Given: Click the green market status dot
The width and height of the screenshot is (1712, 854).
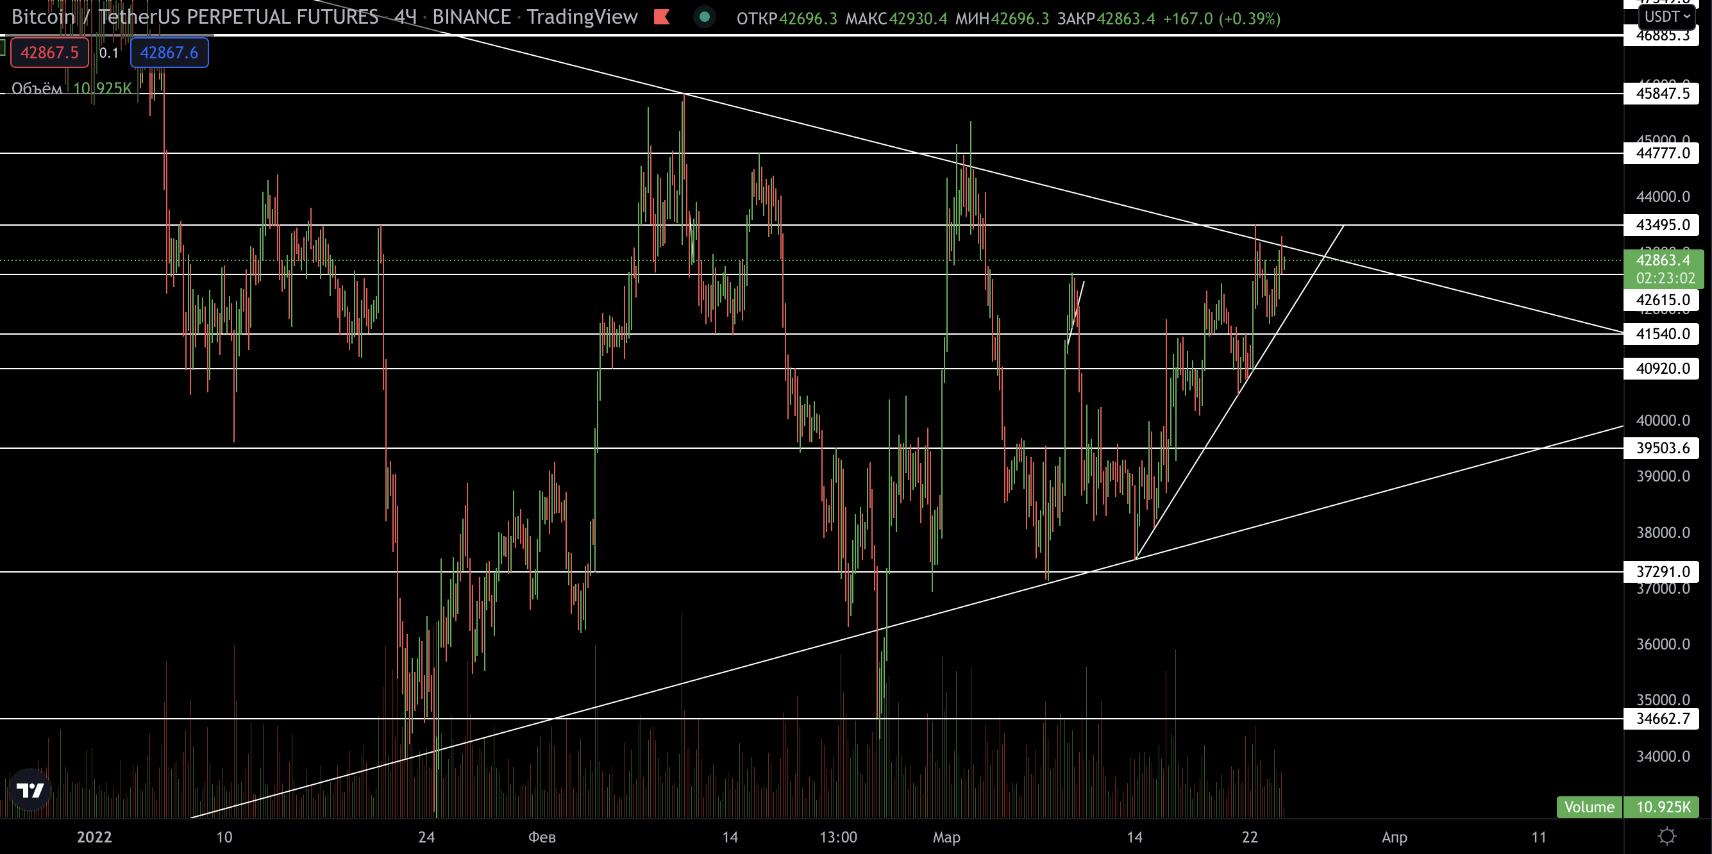Looking at the screenshot, I should pos(704,17).
